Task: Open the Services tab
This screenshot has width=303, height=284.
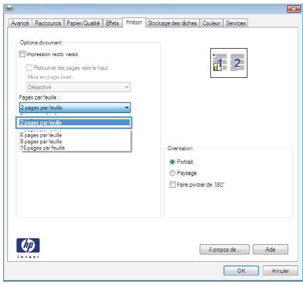Action: pos(236,23)
